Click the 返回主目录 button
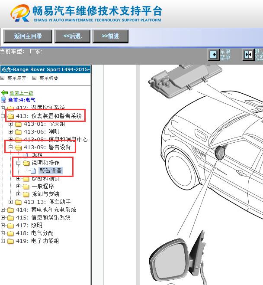Screen dimensions: 263x285 [x=28, y=36]
